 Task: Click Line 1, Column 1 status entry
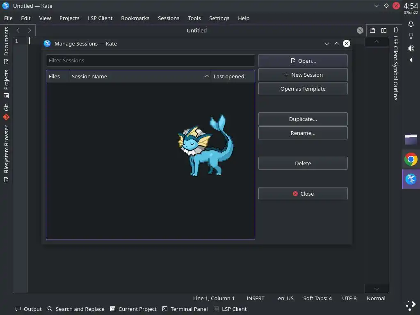click(214, 298)
